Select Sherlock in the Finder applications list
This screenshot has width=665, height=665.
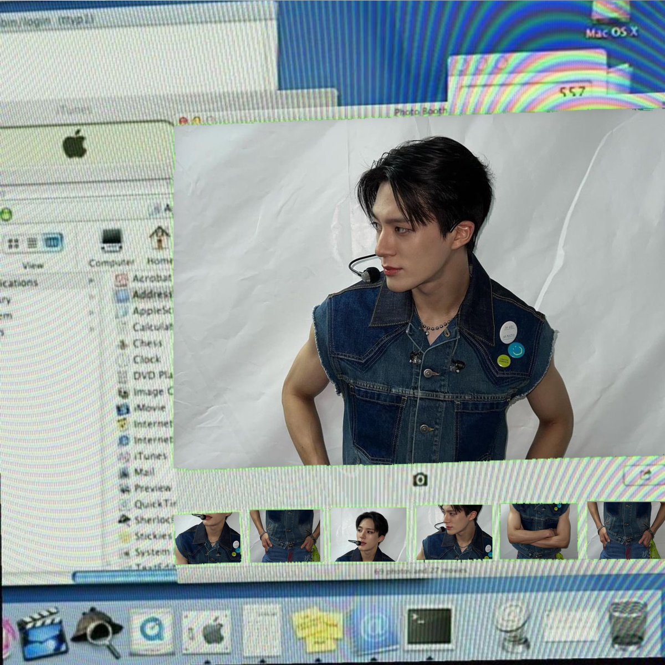(x=145, y=520)
